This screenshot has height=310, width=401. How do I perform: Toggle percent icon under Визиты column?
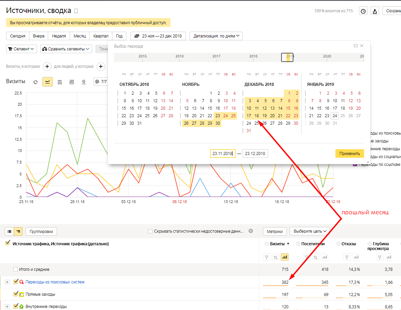tap(275, 257)
